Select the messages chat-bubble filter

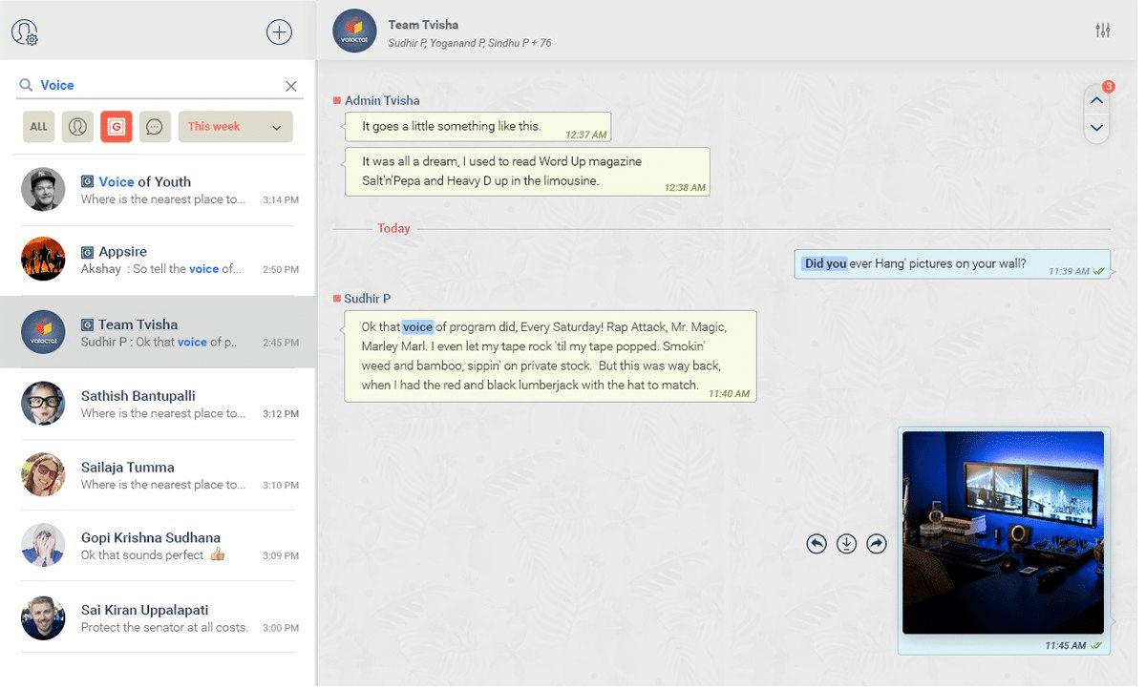pyautogui.click(x=155, y=126)
